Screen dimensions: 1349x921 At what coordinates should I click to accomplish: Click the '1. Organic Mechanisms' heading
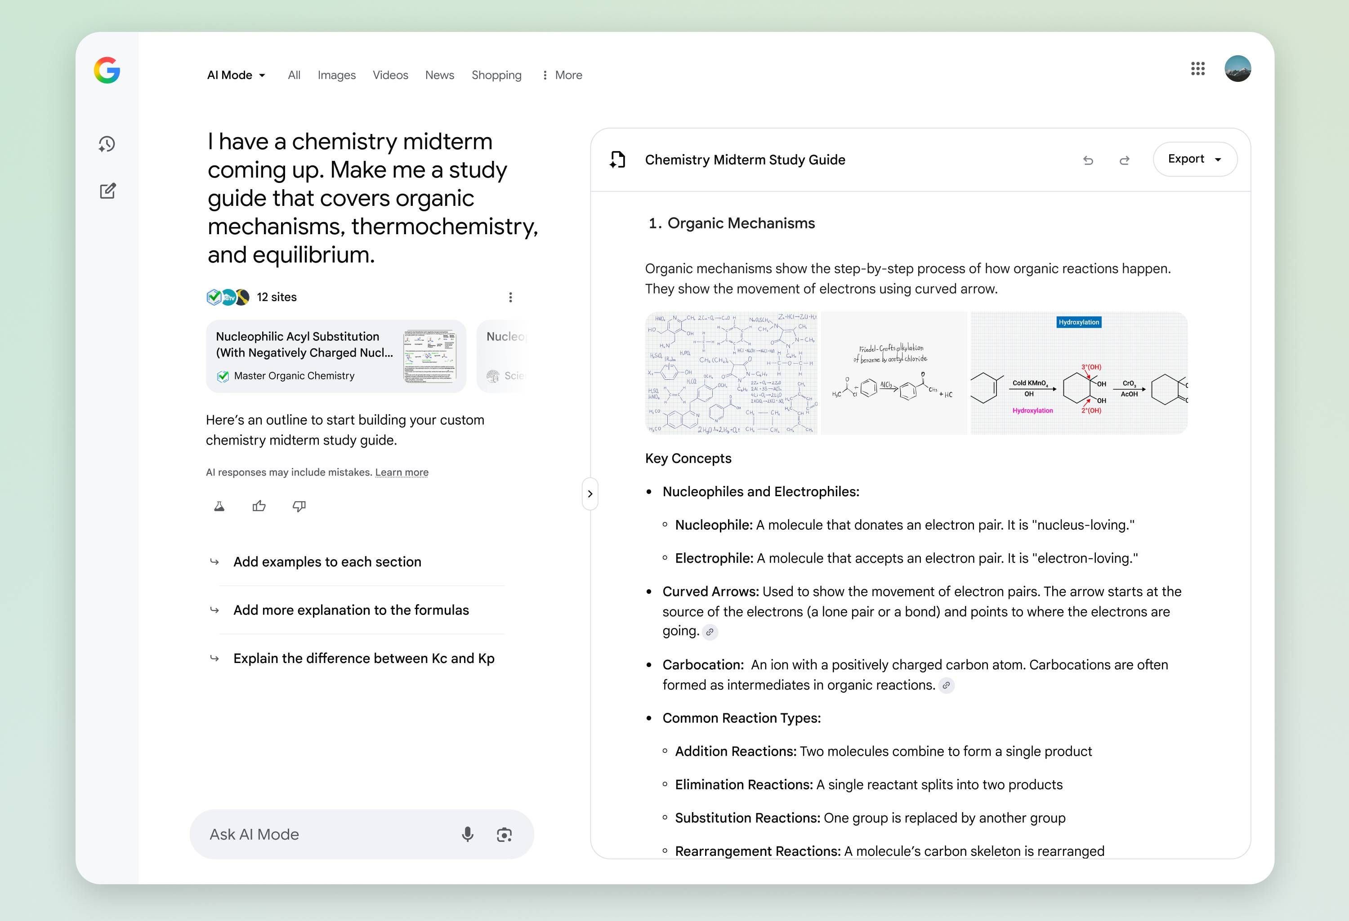coord(732,223)
